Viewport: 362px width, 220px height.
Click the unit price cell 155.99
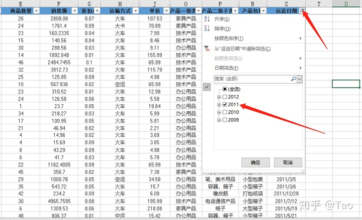pyautogui.click(x=155, y=55)
